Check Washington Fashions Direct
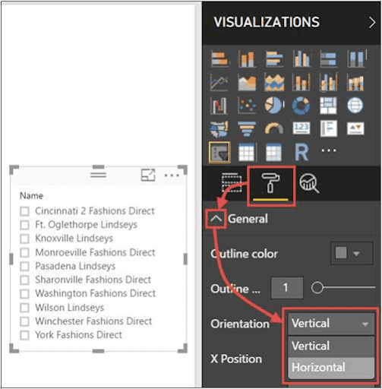 [x=24, y=293]
